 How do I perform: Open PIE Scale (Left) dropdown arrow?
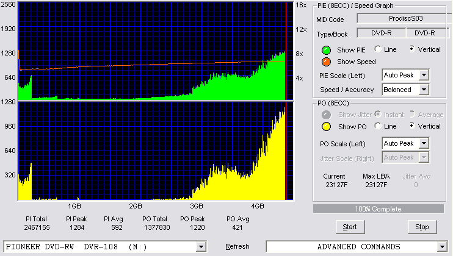(x=424, y=75)
